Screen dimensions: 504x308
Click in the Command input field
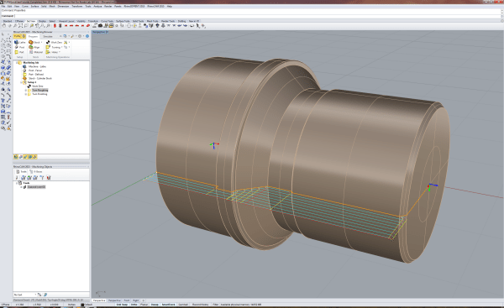click(x=257, y=15)
